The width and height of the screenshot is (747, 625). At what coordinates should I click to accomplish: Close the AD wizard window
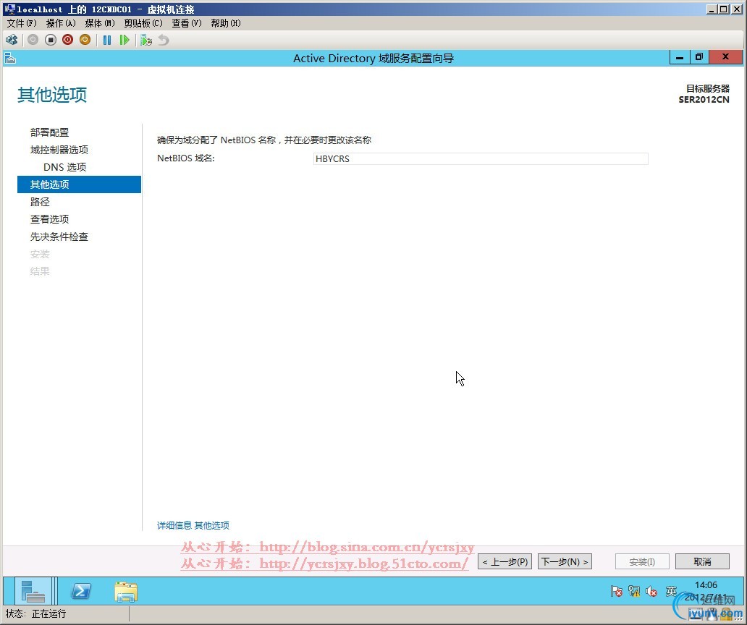[x=725, y=57]
